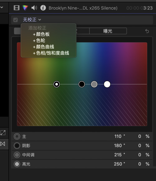Toggle the correction enable checkbox
Image resolution: width=156 pixels, height=181 pixels.
[16, 20]
